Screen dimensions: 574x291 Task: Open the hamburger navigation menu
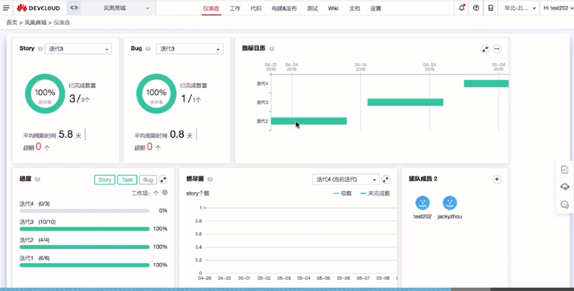click(x=6, y=7)
